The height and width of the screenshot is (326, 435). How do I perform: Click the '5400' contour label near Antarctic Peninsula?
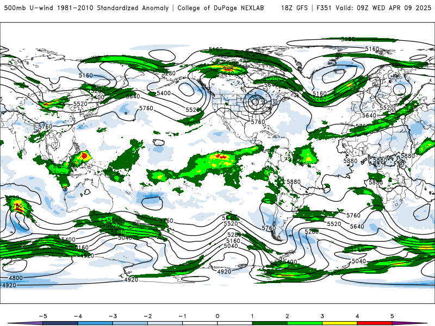[x=290, y=262]
